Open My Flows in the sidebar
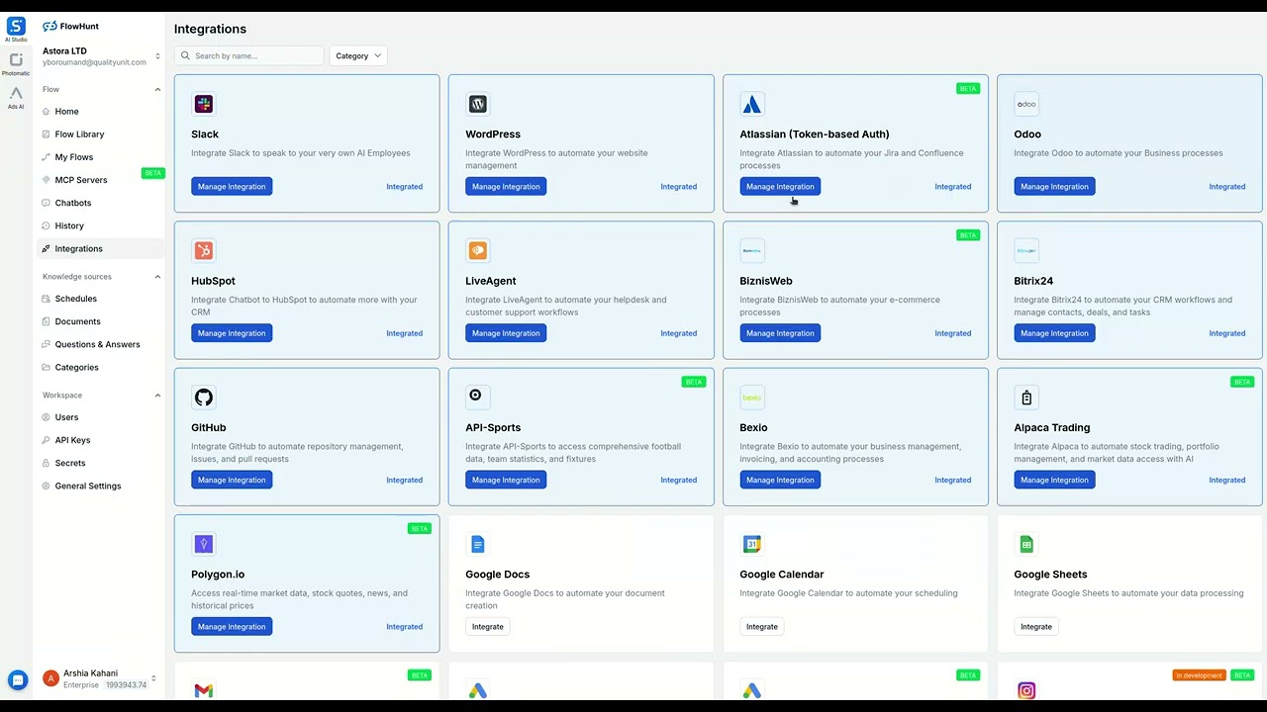The height and width of the screenshot is (712, 1267). (101, 157)
